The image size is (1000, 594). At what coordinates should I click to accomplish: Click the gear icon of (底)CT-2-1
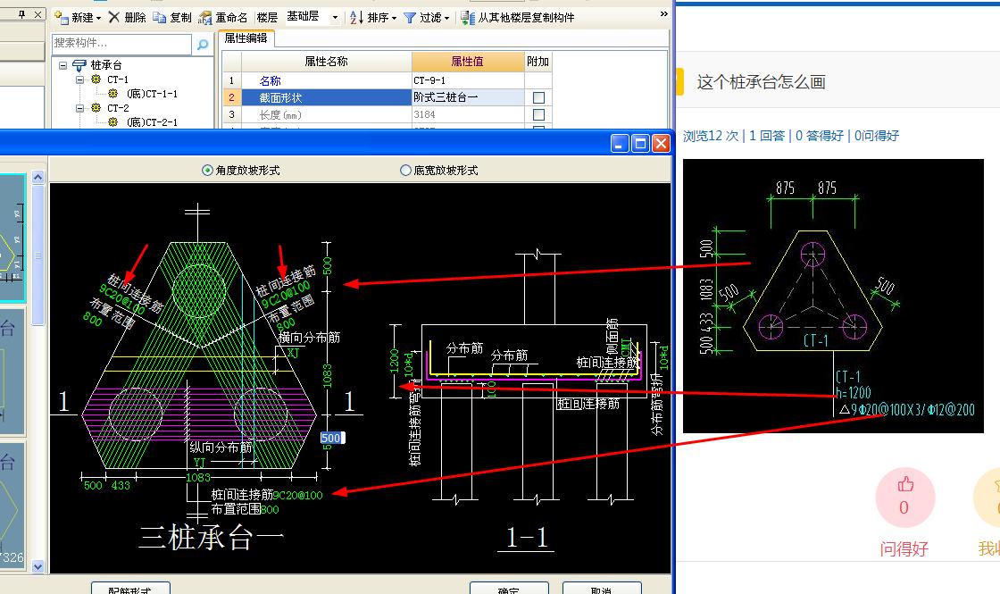tap(112, 121)
